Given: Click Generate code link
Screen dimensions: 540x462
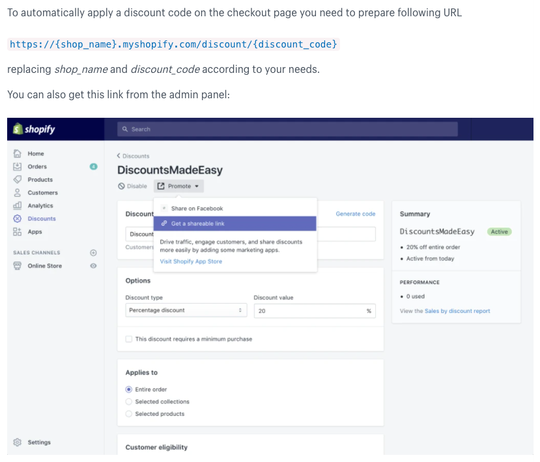Looking at the screenshot, I should (x=356, y=213).
